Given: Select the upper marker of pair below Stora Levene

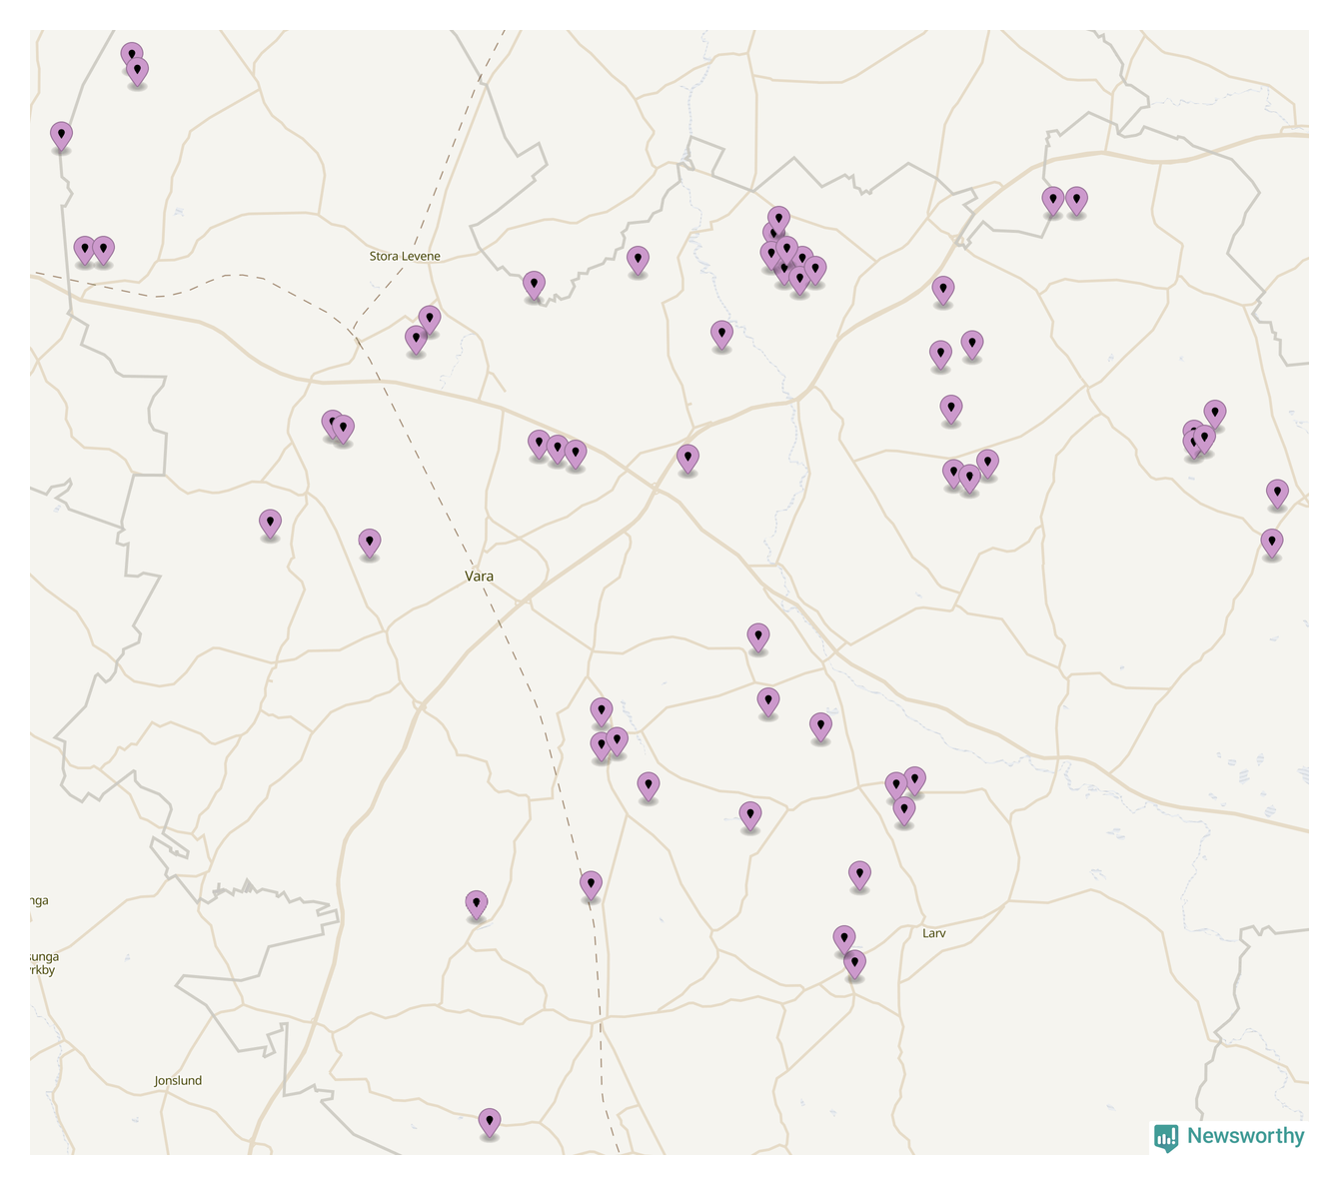Looking at the screenshot, I should point(430,321).
